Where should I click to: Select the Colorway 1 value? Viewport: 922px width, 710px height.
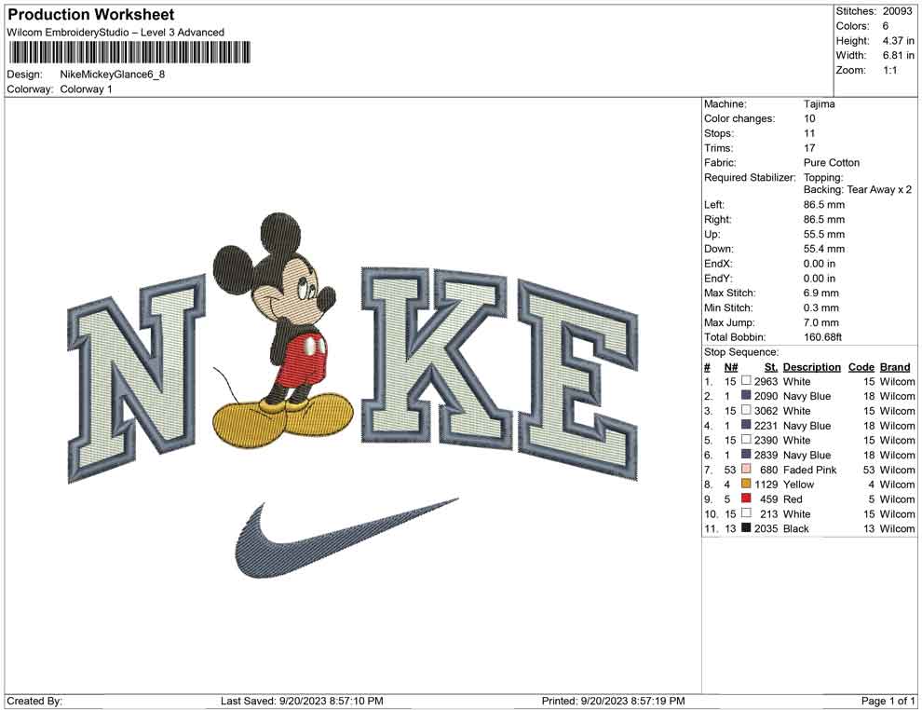point(86,89)
